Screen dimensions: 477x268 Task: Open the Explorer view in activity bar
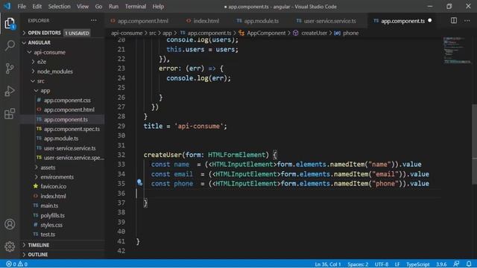[x=10, y=23]
